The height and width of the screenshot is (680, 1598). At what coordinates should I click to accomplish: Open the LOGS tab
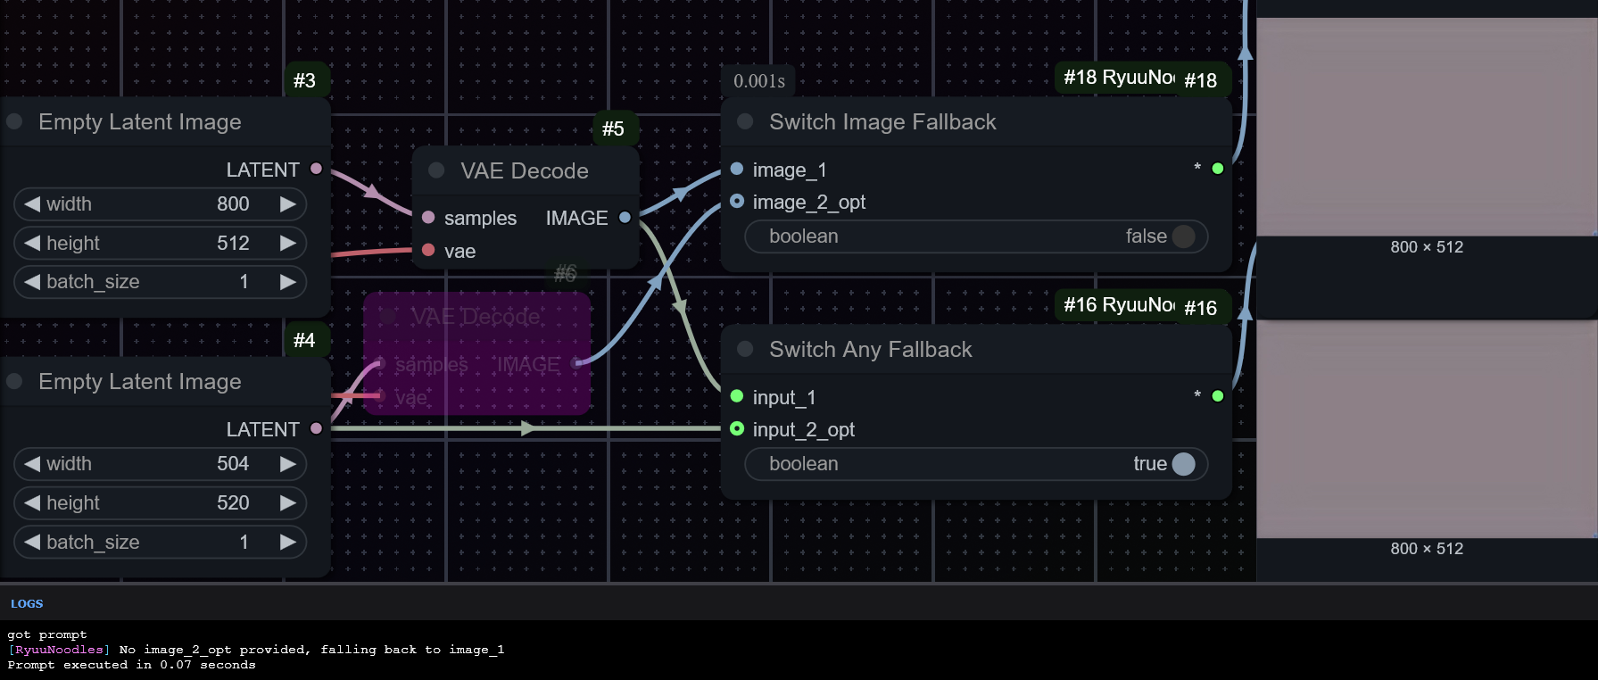27,604
